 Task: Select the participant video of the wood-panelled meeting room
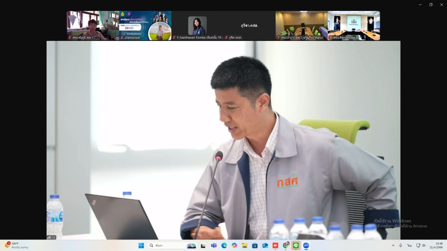pyautogui.click(x=302, y=26)
